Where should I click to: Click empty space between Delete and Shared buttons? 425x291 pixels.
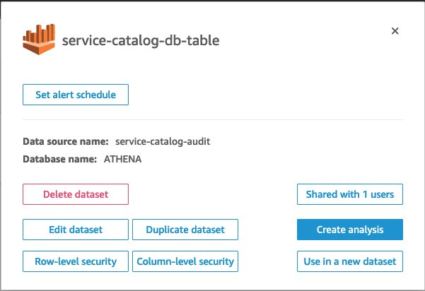(212, 194)
